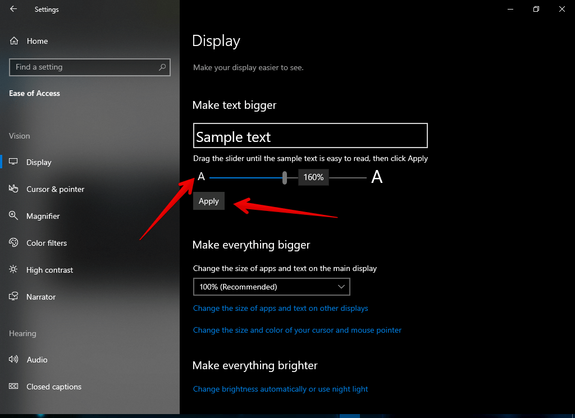Click the High contrast sun icon
This screenshot has height=418, width=575.
coord(14,270)
